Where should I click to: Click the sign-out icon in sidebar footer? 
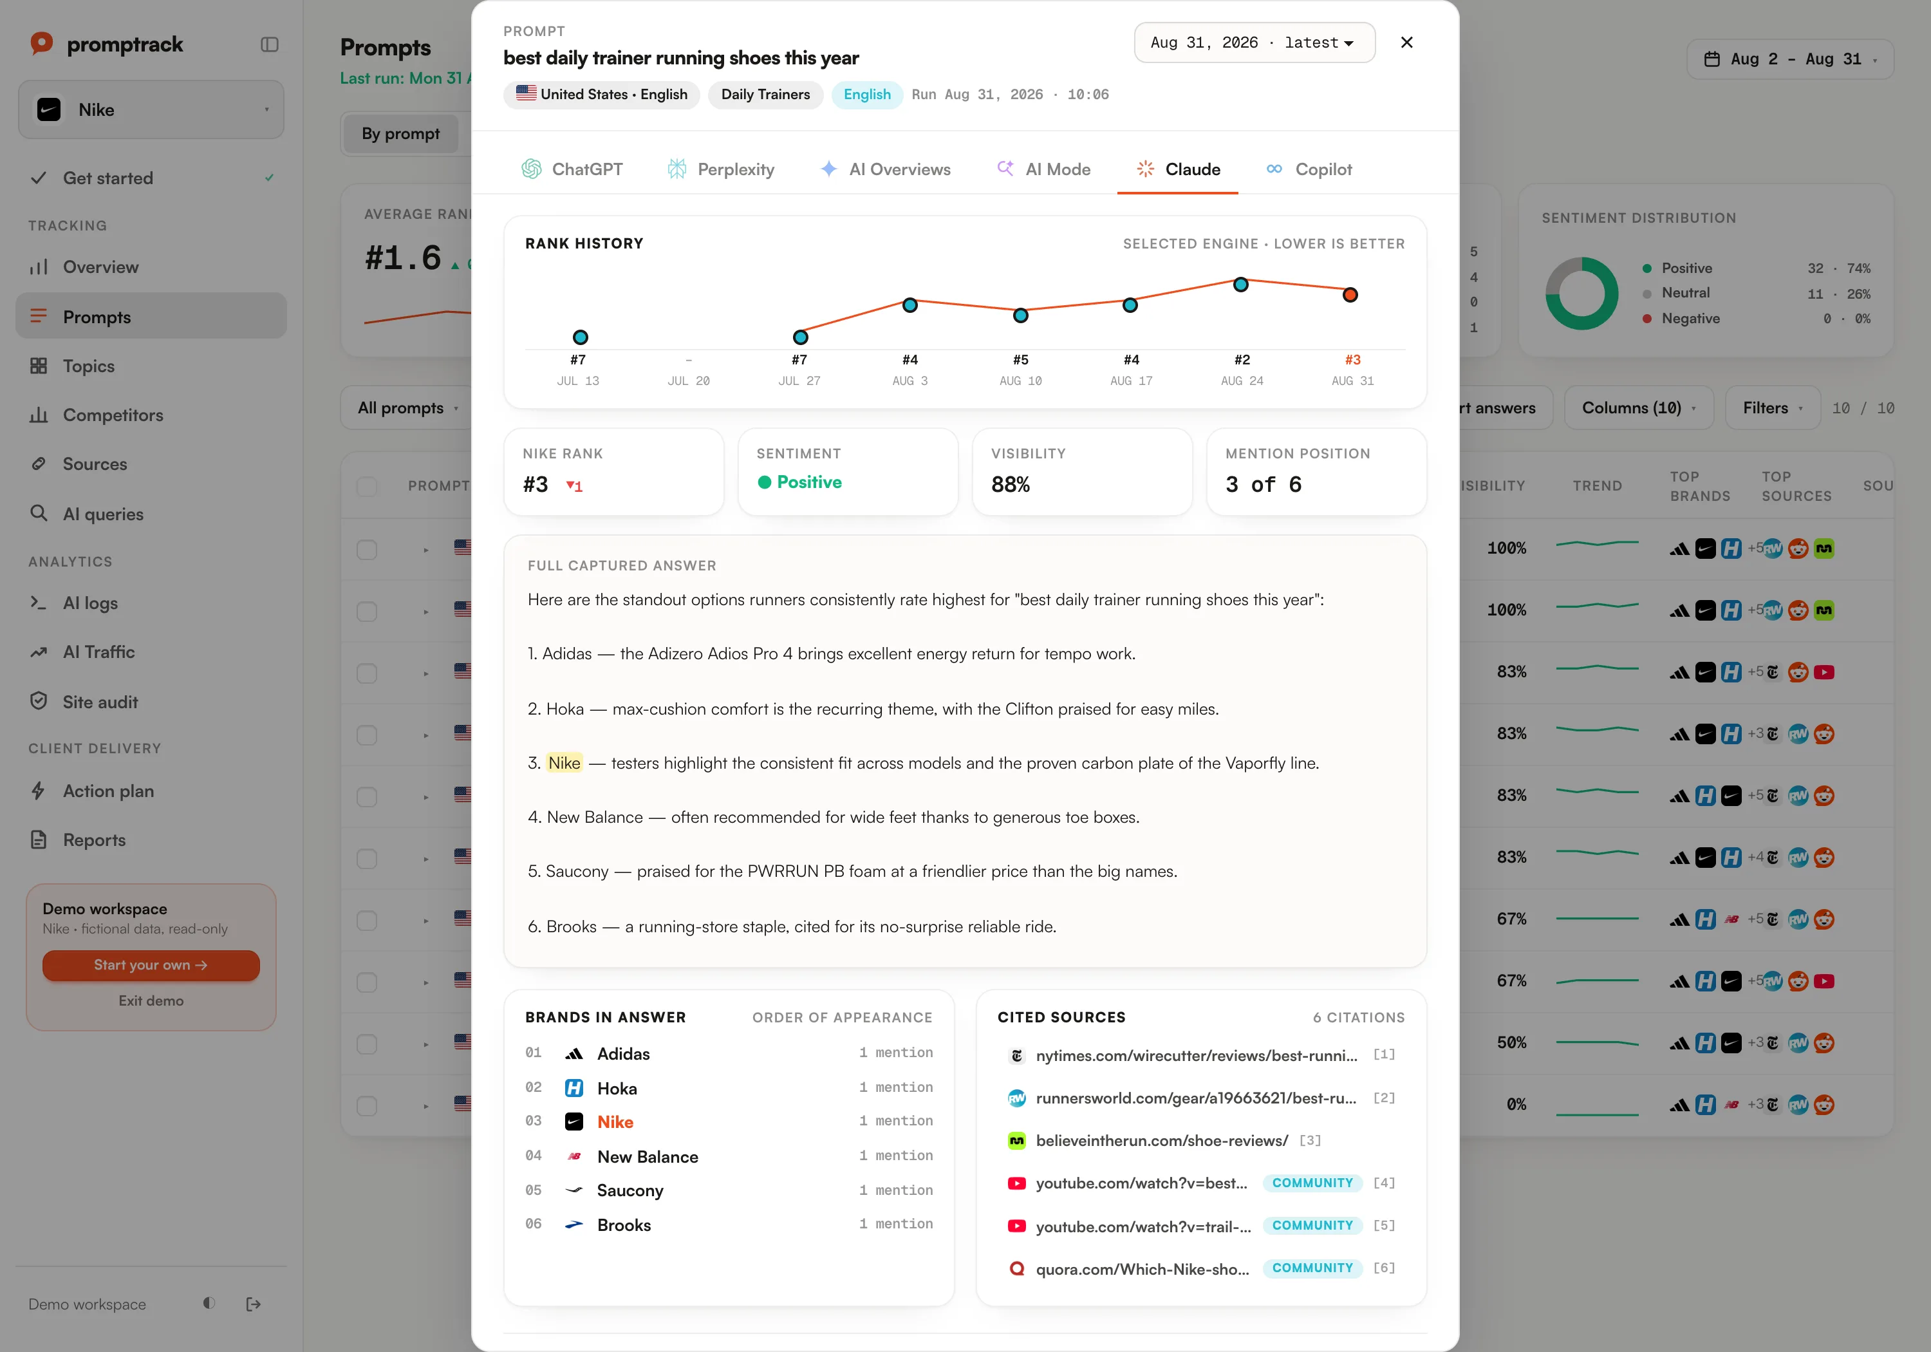[253, 1304]
